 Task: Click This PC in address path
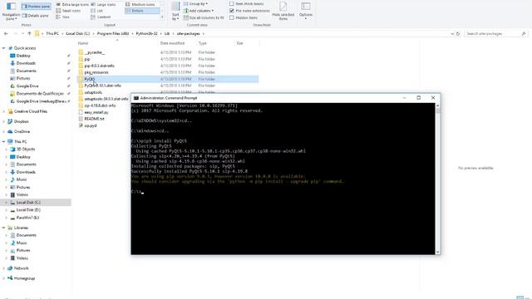[52, 33]
